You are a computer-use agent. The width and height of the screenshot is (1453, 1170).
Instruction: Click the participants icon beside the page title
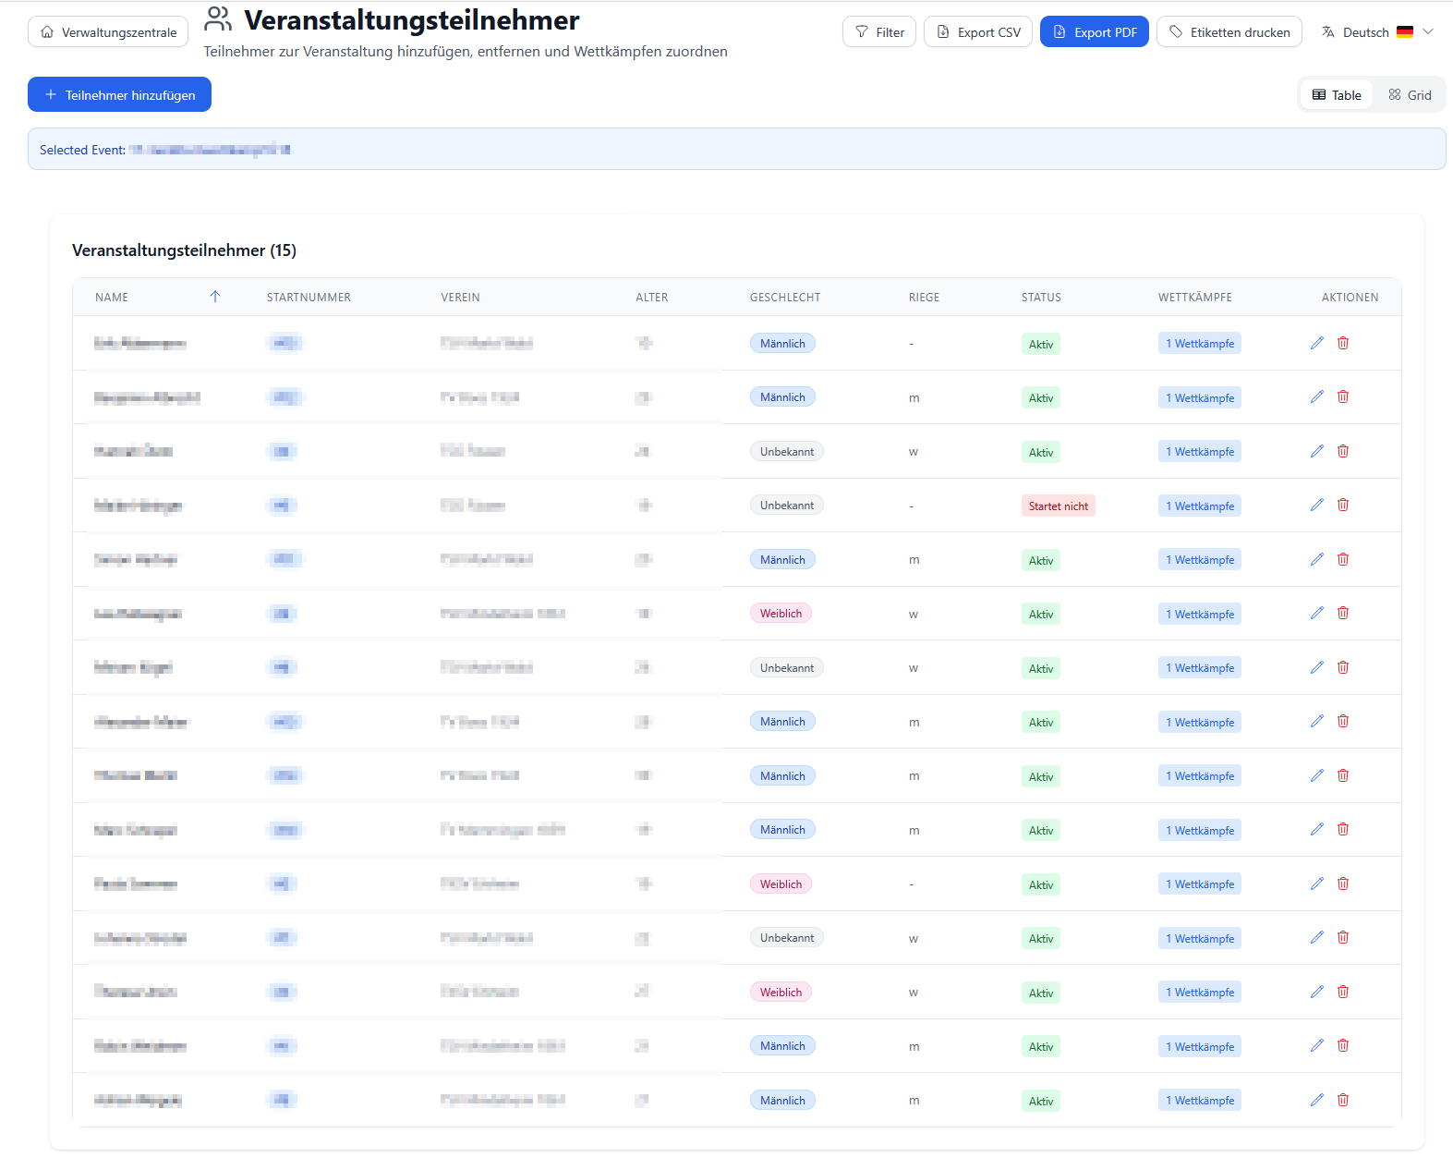[x=218, y=18]
